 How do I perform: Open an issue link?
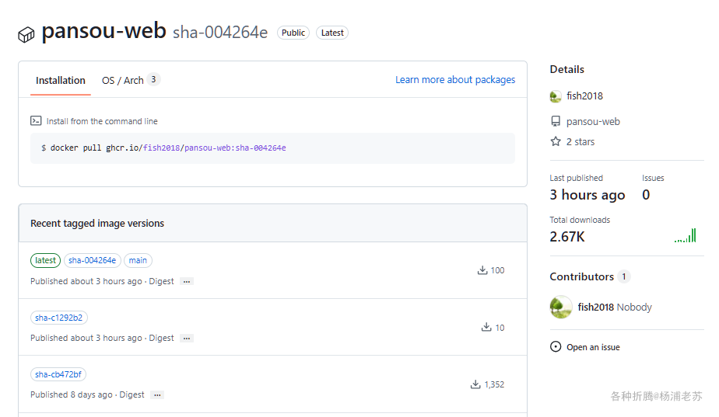click(x=593, y=347)
